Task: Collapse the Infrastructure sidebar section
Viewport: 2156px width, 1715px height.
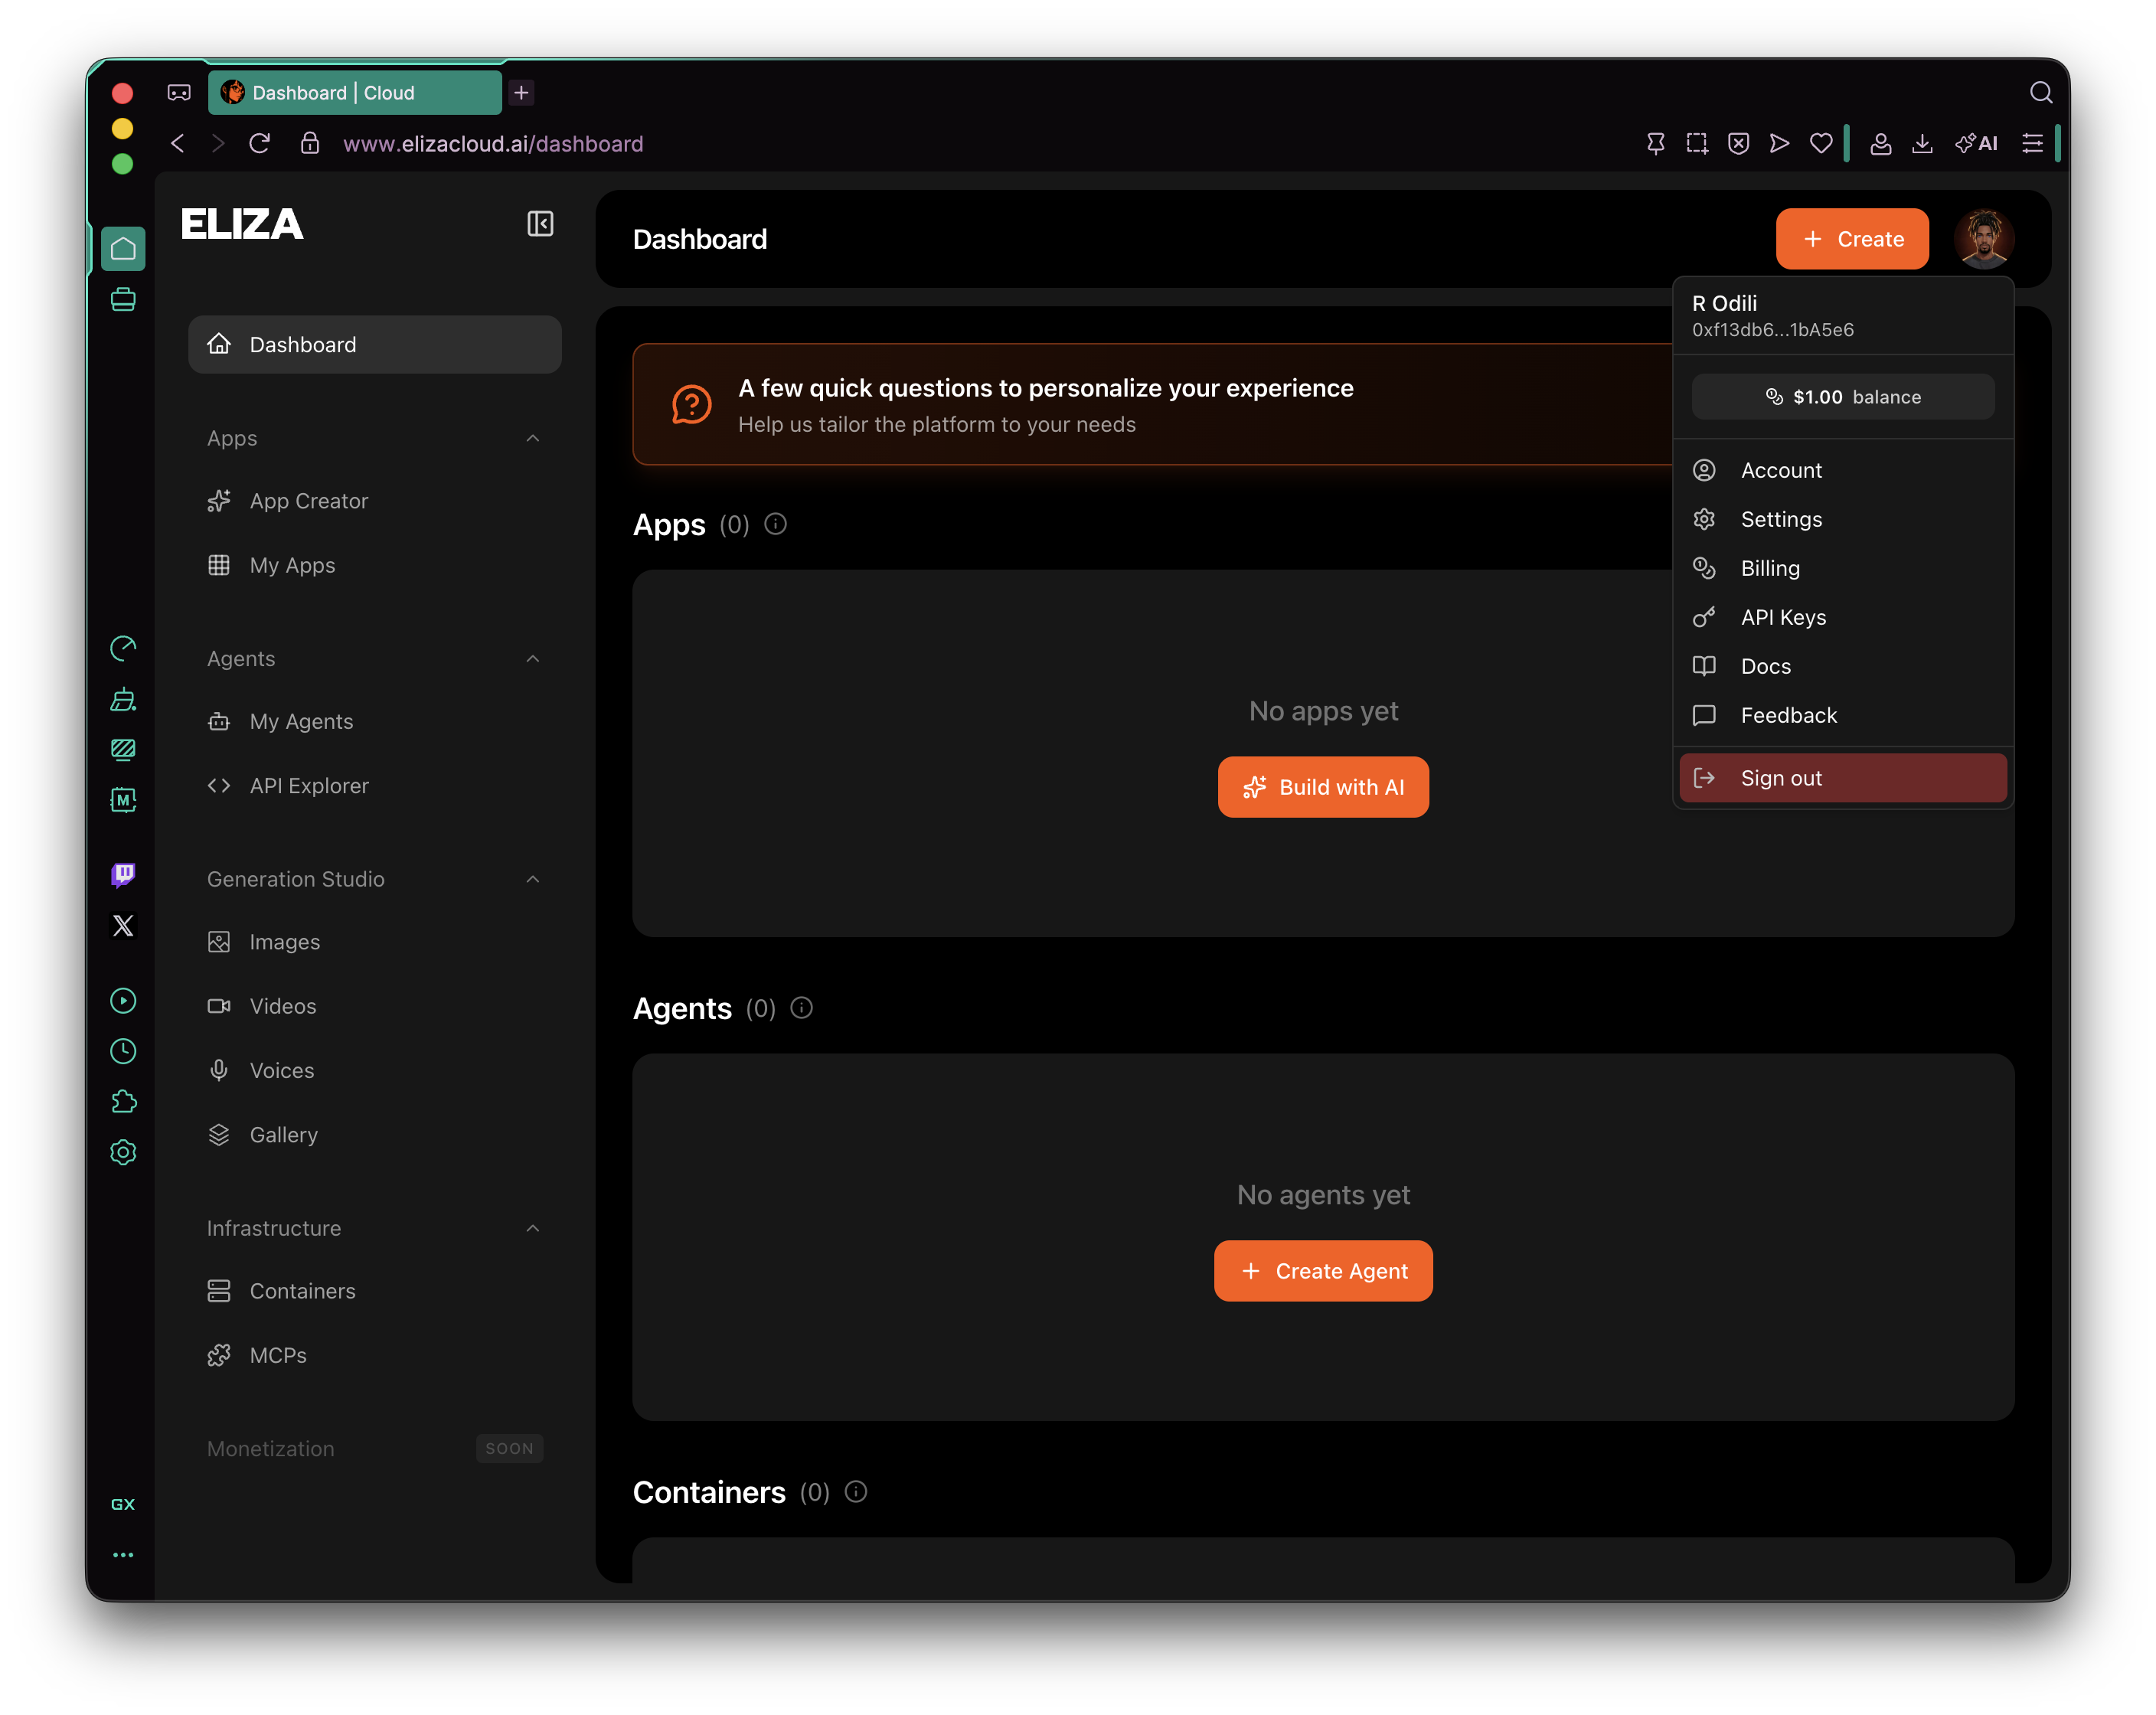Action: pos(533,1228)
